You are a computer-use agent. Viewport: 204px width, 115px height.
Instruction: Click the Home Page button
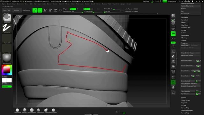6,10
